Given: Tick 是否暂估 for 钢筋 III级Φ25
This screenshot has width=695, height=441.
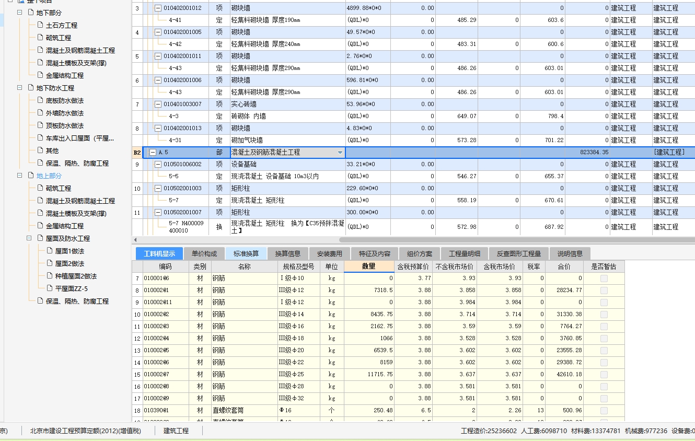Looking at the screenshot, I should tap(604, 375).
